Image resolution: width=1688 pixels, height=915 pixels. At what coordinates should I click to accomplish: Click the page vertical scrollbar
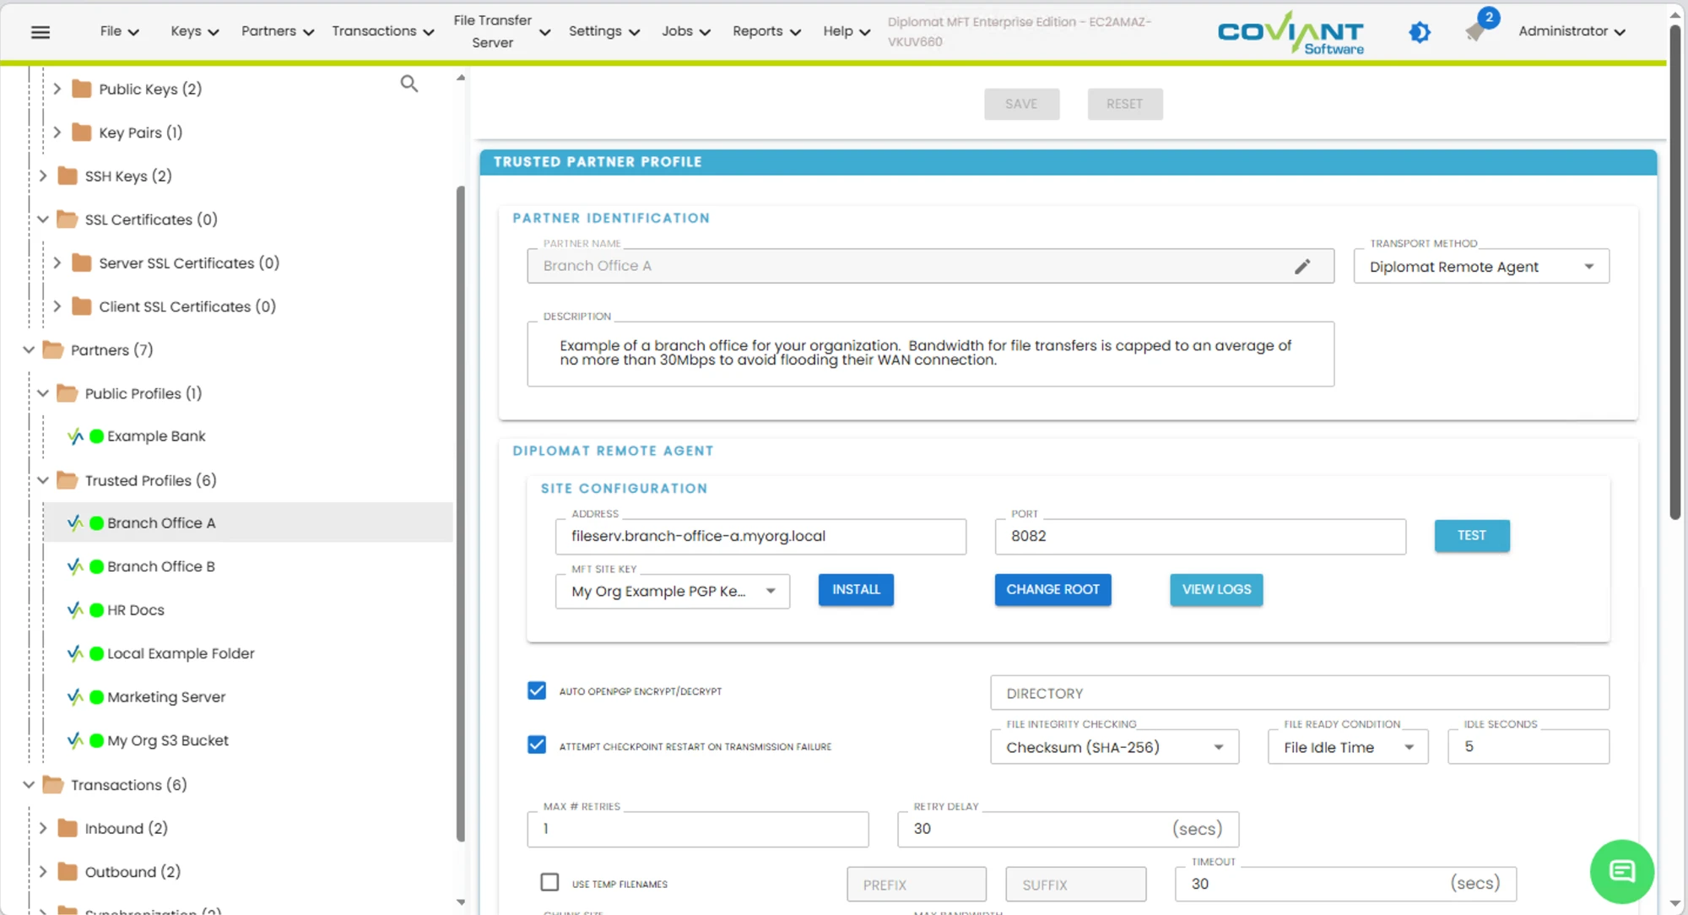pyautogui.click(x=1675, y=272)
